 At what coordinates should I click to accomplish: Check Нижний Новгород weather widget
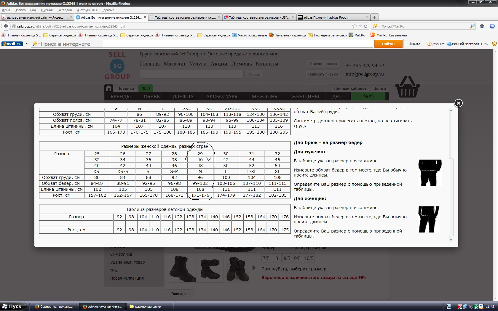(467, 44)
